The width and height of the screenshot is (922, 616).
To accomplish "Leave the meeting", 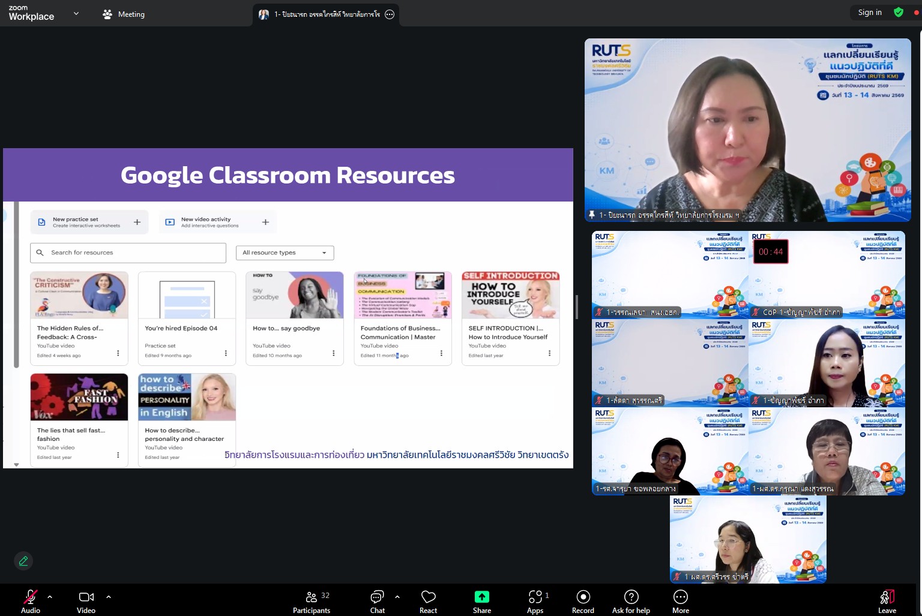I will point(887,602).
